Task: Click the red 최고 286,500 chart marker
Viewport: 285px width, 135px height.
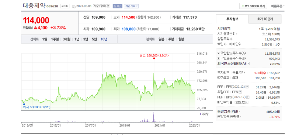Action: (154, 58)
